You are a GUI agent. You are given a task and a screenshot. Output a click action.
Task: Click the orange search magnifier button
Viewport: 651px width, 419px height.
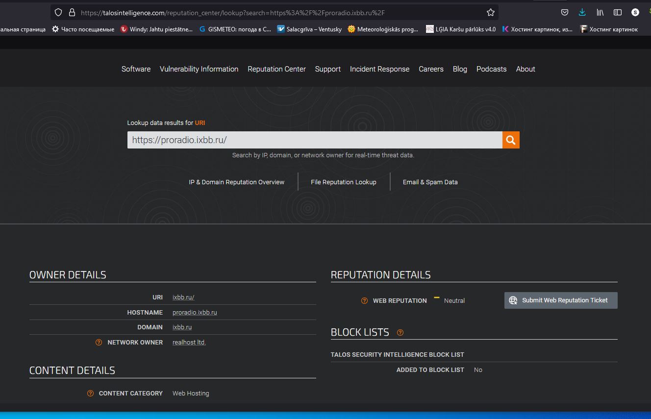pos(511,140)
